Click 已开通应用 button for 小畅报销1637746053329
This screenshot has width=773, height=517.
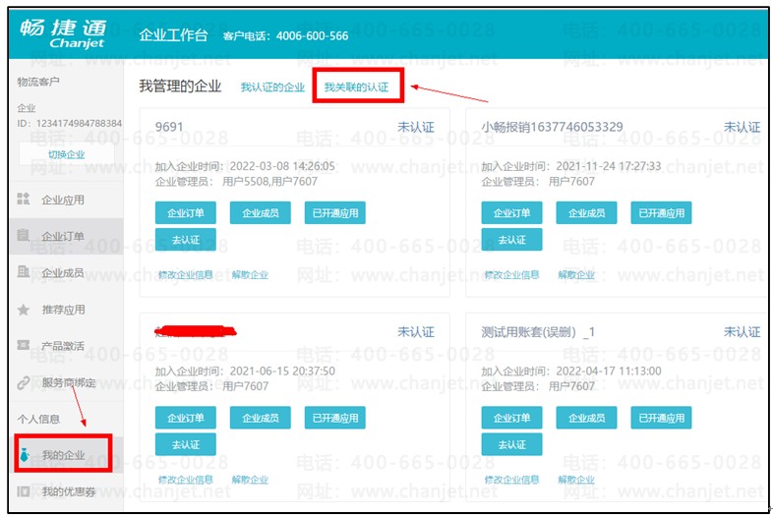pos(662,213)
